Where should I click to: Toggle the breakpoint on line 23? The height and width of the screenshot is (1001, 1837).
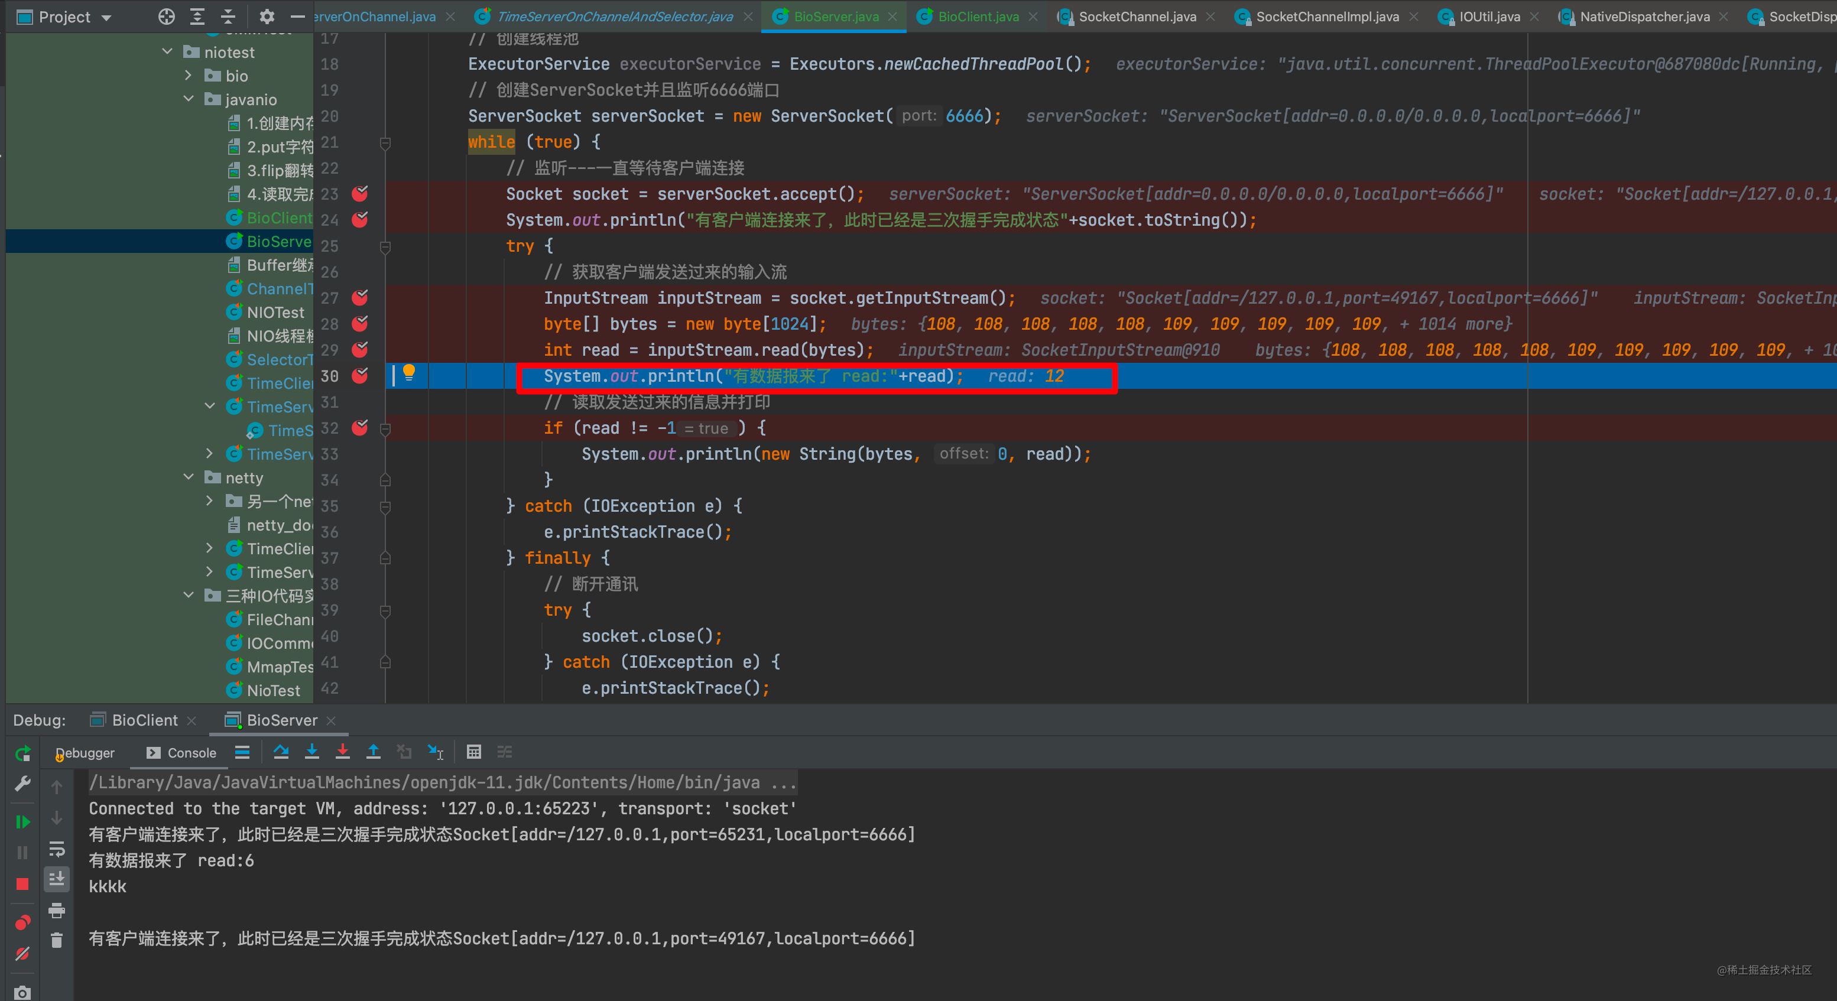point(360,193)
